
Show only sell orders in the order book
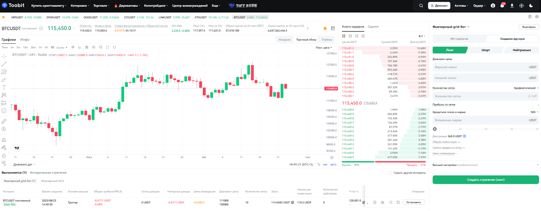pyautogui.click(x=363, y=36)
